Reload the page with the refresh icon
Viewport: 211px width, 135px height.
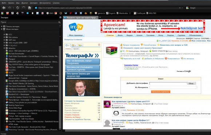(x=17, y=8)
